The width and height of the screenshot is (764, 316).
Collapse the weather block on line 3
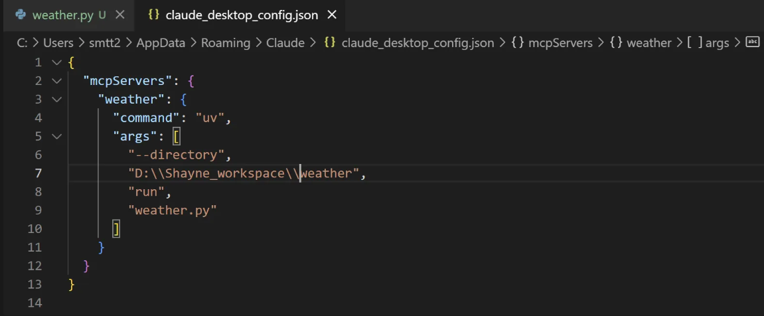pos(57,100)
